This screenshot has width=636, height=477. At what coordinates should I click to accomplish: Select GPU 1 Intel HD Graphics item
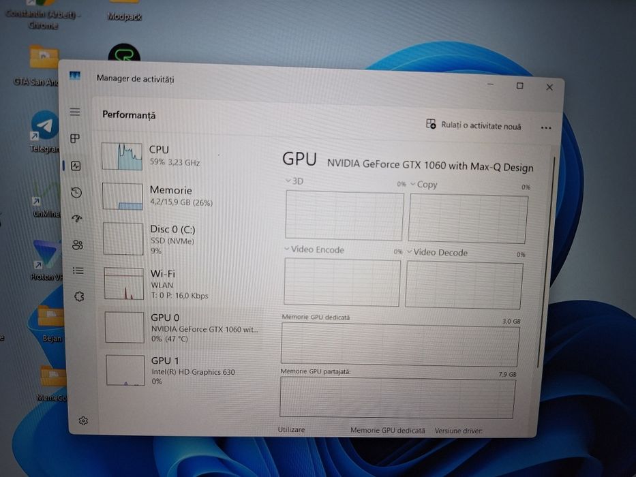pos(182,370)
